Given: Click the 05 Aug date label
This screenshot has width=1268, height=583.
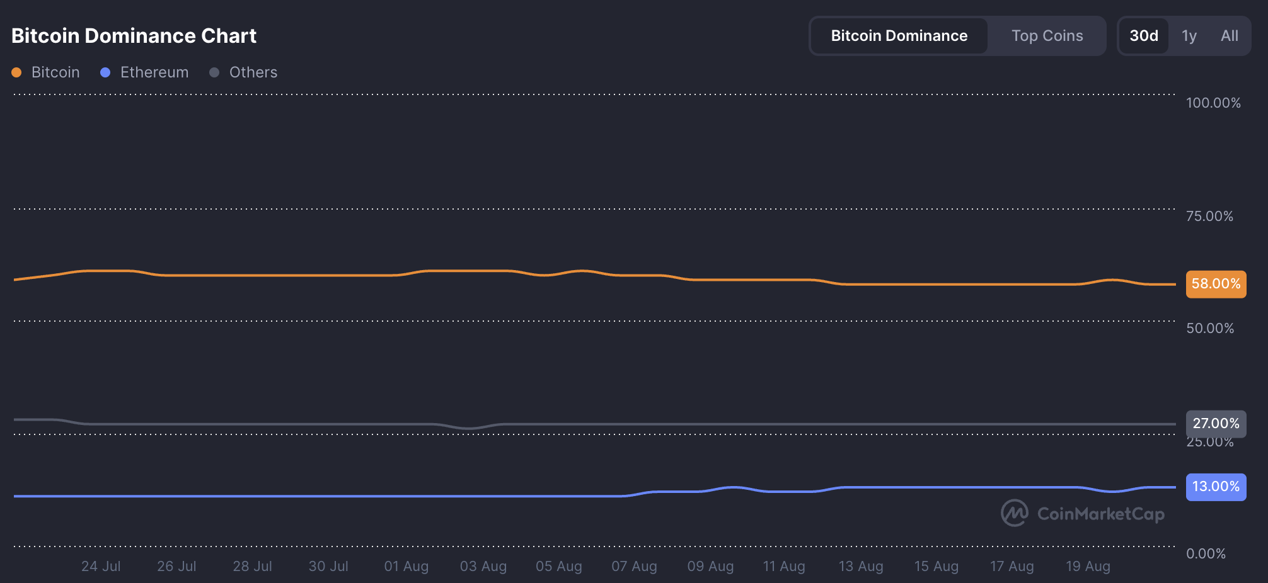Looking at the screenshot, I should [x=559, y=566].
